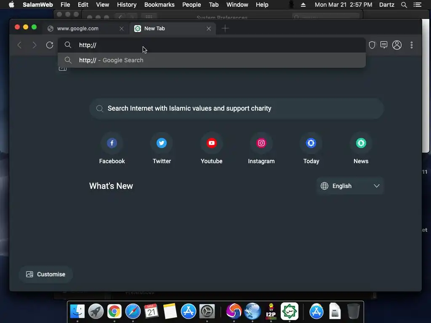The width and height of the screenshot is (431, 323).
Task: Open the Tab menu
Action: point(213,5)
